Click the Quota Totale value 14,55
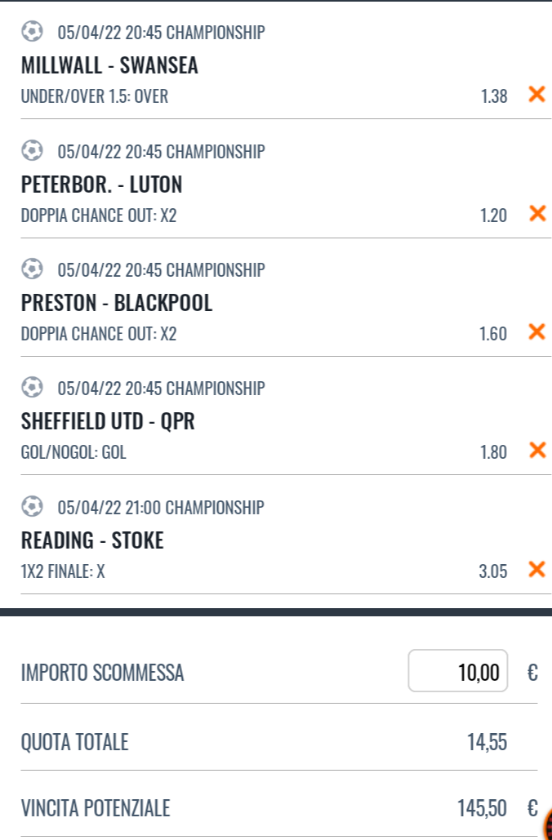Image resolution: width=552 pixels, height=840 pixels. point(487,742)
